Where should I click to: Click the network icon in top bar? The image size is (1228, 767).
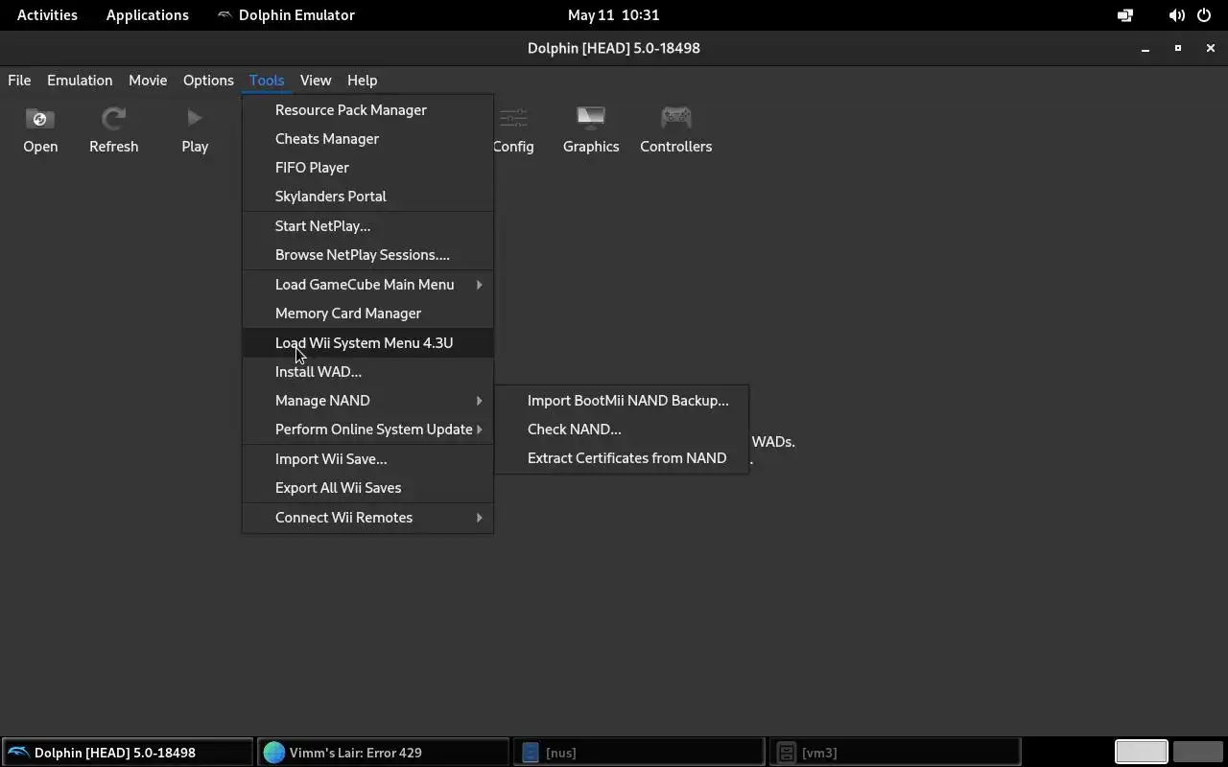[1125, 15]
